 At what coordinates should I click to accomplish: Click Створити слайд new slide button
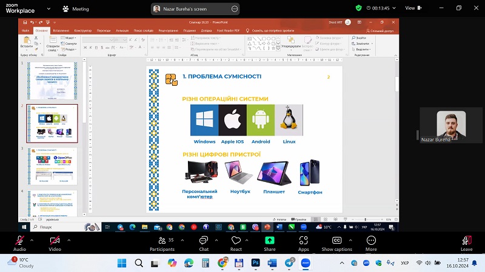pyautogui.click(x=52, y=44)
